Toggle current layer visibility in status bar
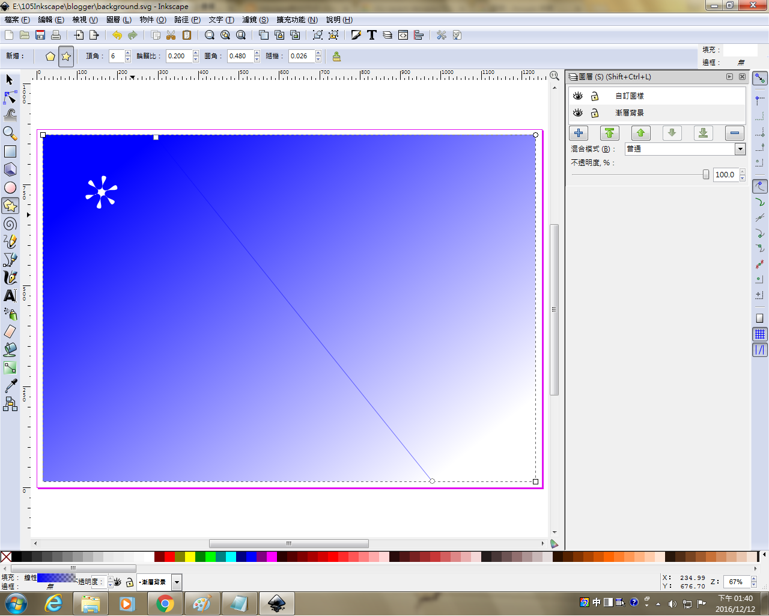This screenshot has width=769, height=616. pyautogui.click(x=118, y=582)
